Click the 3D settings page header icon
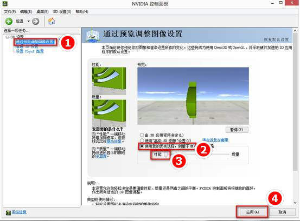Image resolution: width=300 pixels, height=221 pixels. pyautogui.click(x=93, y=35)
